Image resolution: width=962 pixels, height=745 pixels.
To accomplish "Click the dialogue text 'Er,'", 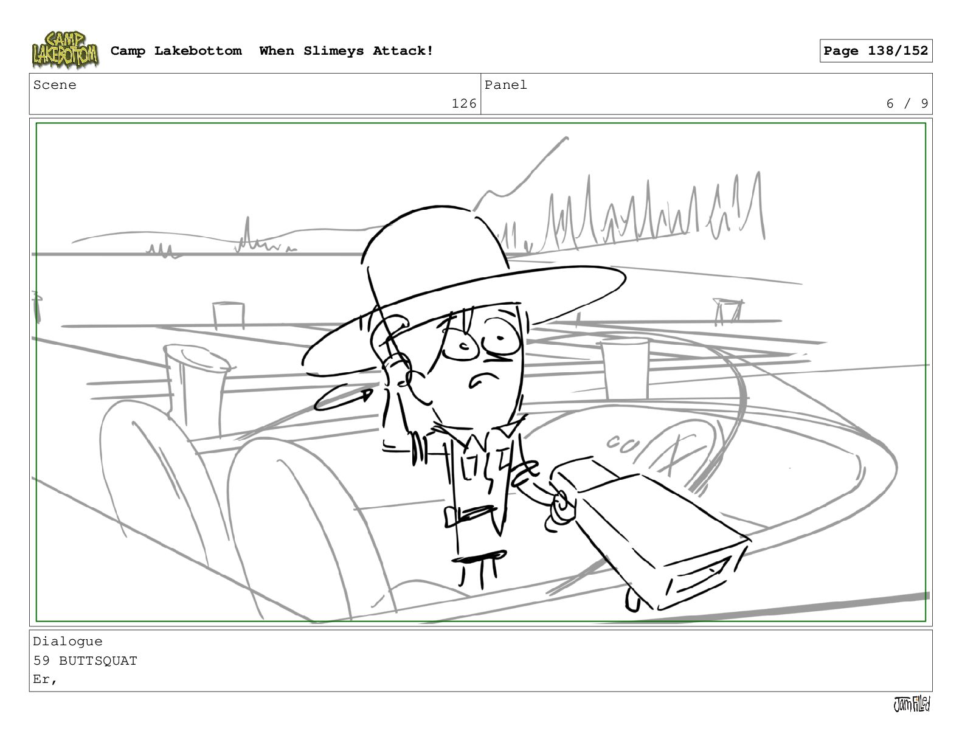I will [46, 679].
